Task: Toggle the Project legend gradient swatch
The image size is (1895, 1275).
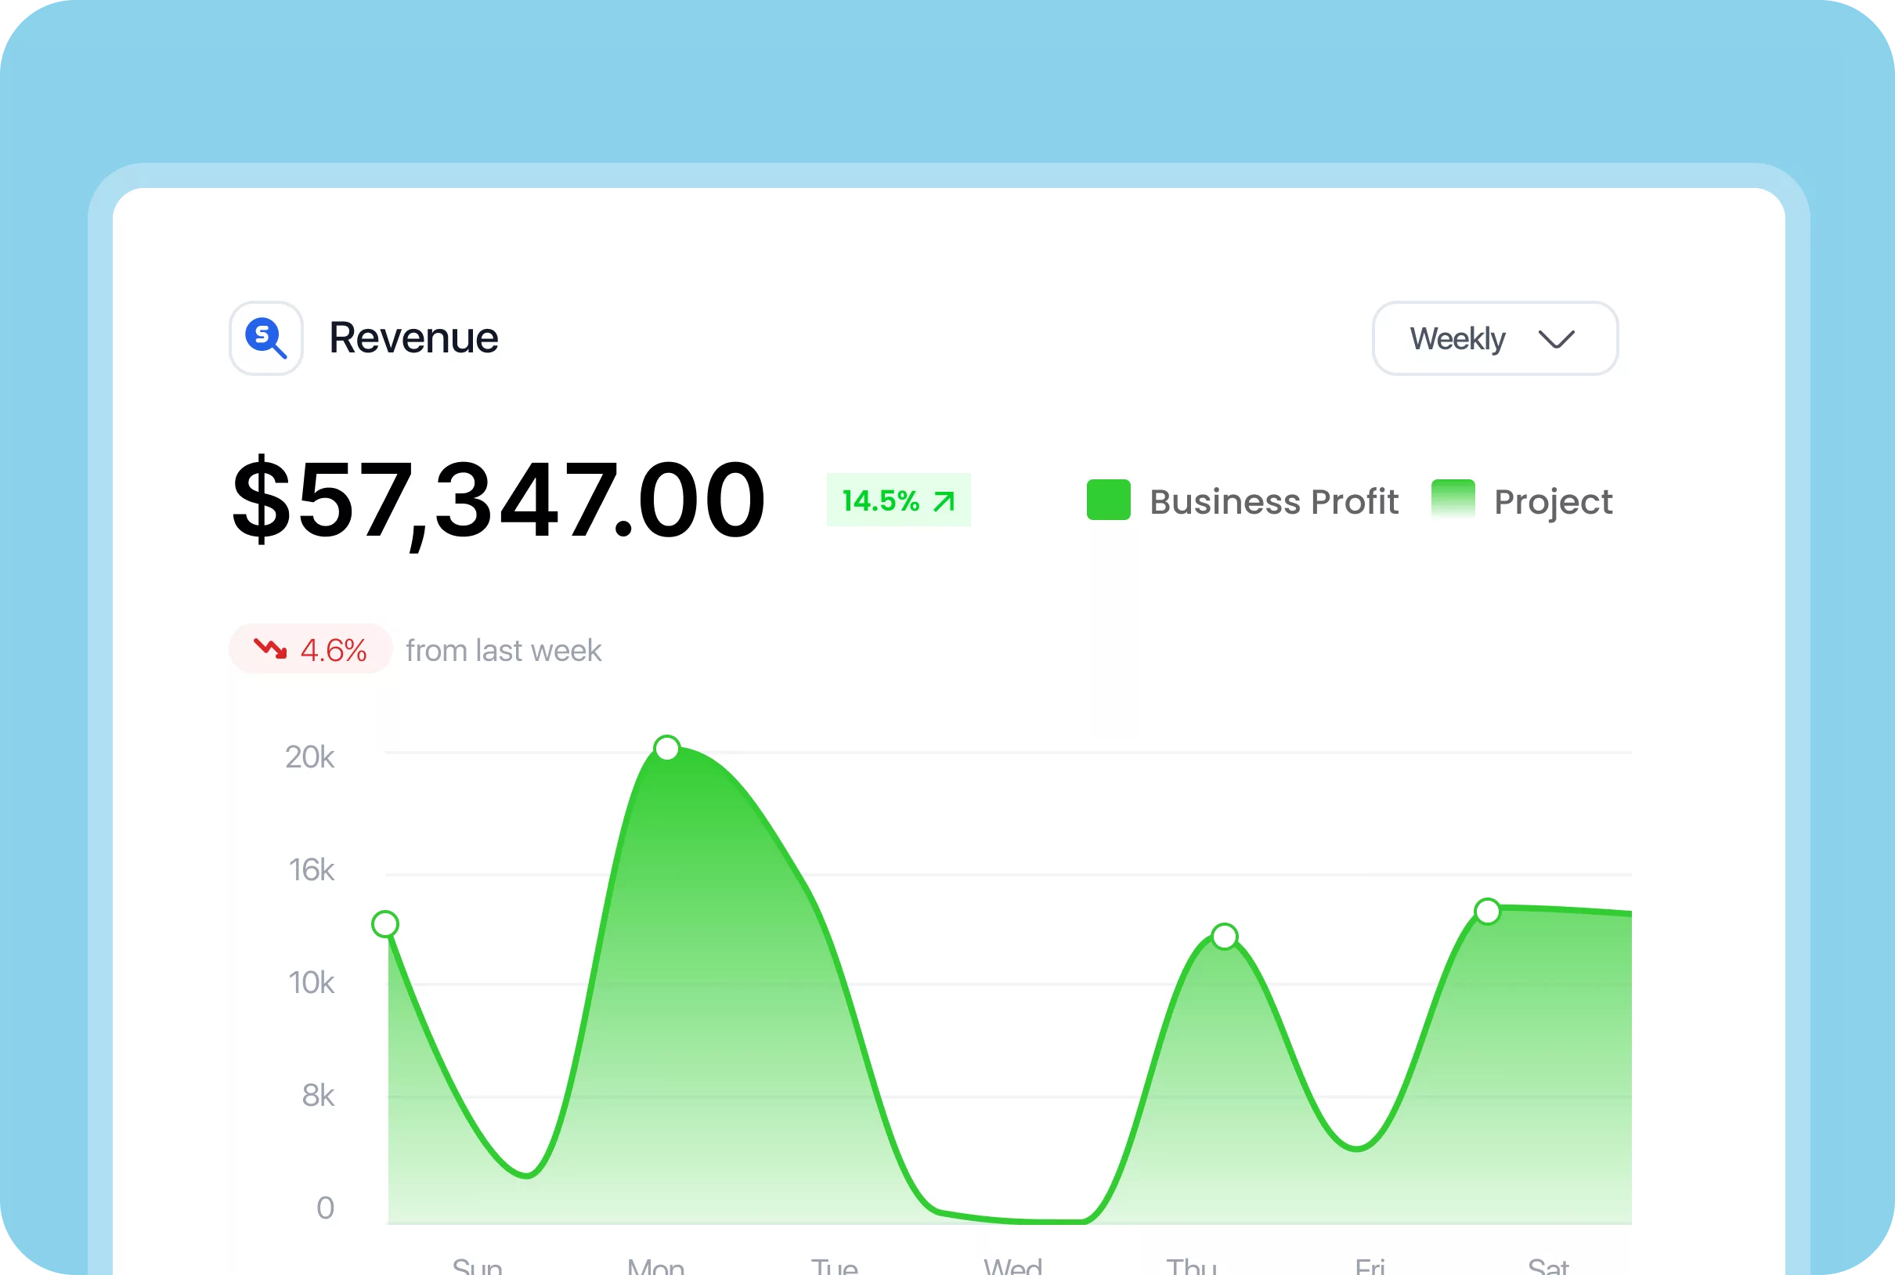Action: click(x=1453, y=500)
